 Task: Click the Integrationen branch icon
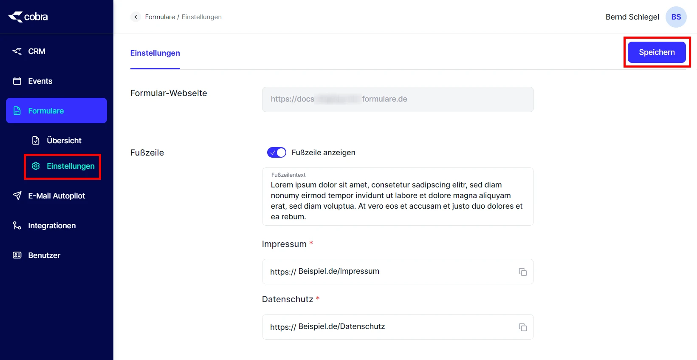click(17, 226)
